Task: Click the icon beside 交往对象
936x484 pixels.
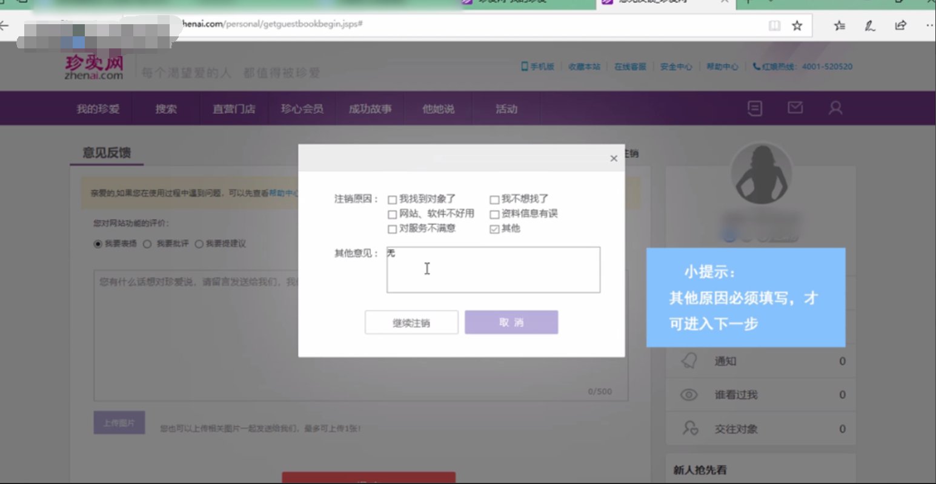Action: pos(688,428)
